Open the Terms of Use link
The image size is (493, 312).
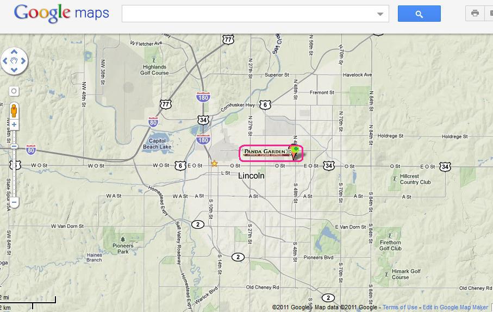coord(400,307)
